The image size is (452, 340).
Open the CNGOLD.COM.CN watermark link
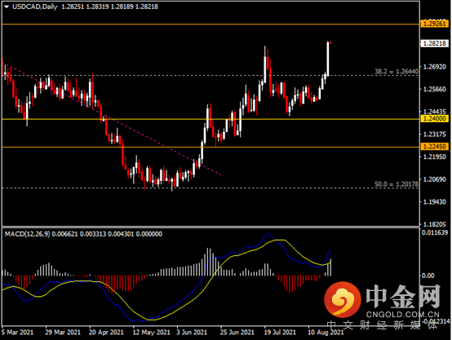(403, 315)
